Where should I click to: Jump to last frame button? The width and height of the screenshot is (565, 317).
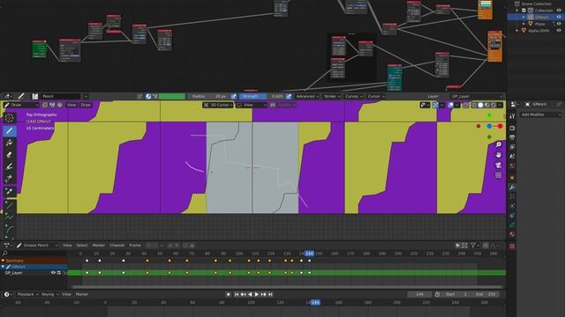coord(270,294)
